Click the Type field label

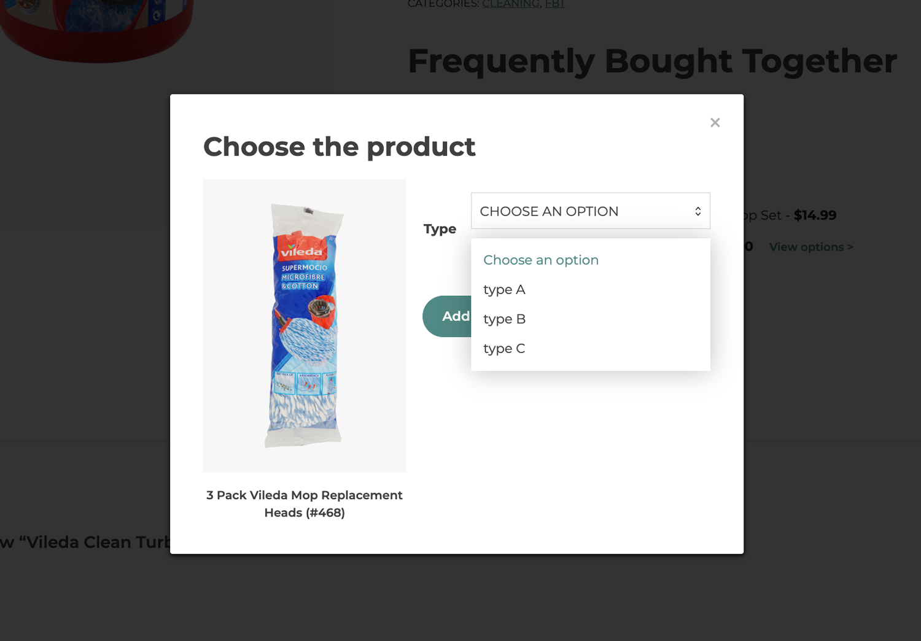(x=440, y=229)
